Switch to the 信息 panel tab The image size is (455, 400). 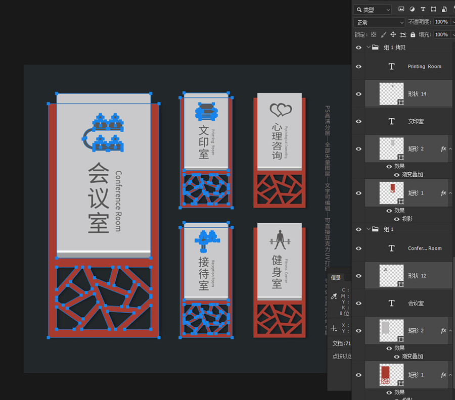point(336,277)
